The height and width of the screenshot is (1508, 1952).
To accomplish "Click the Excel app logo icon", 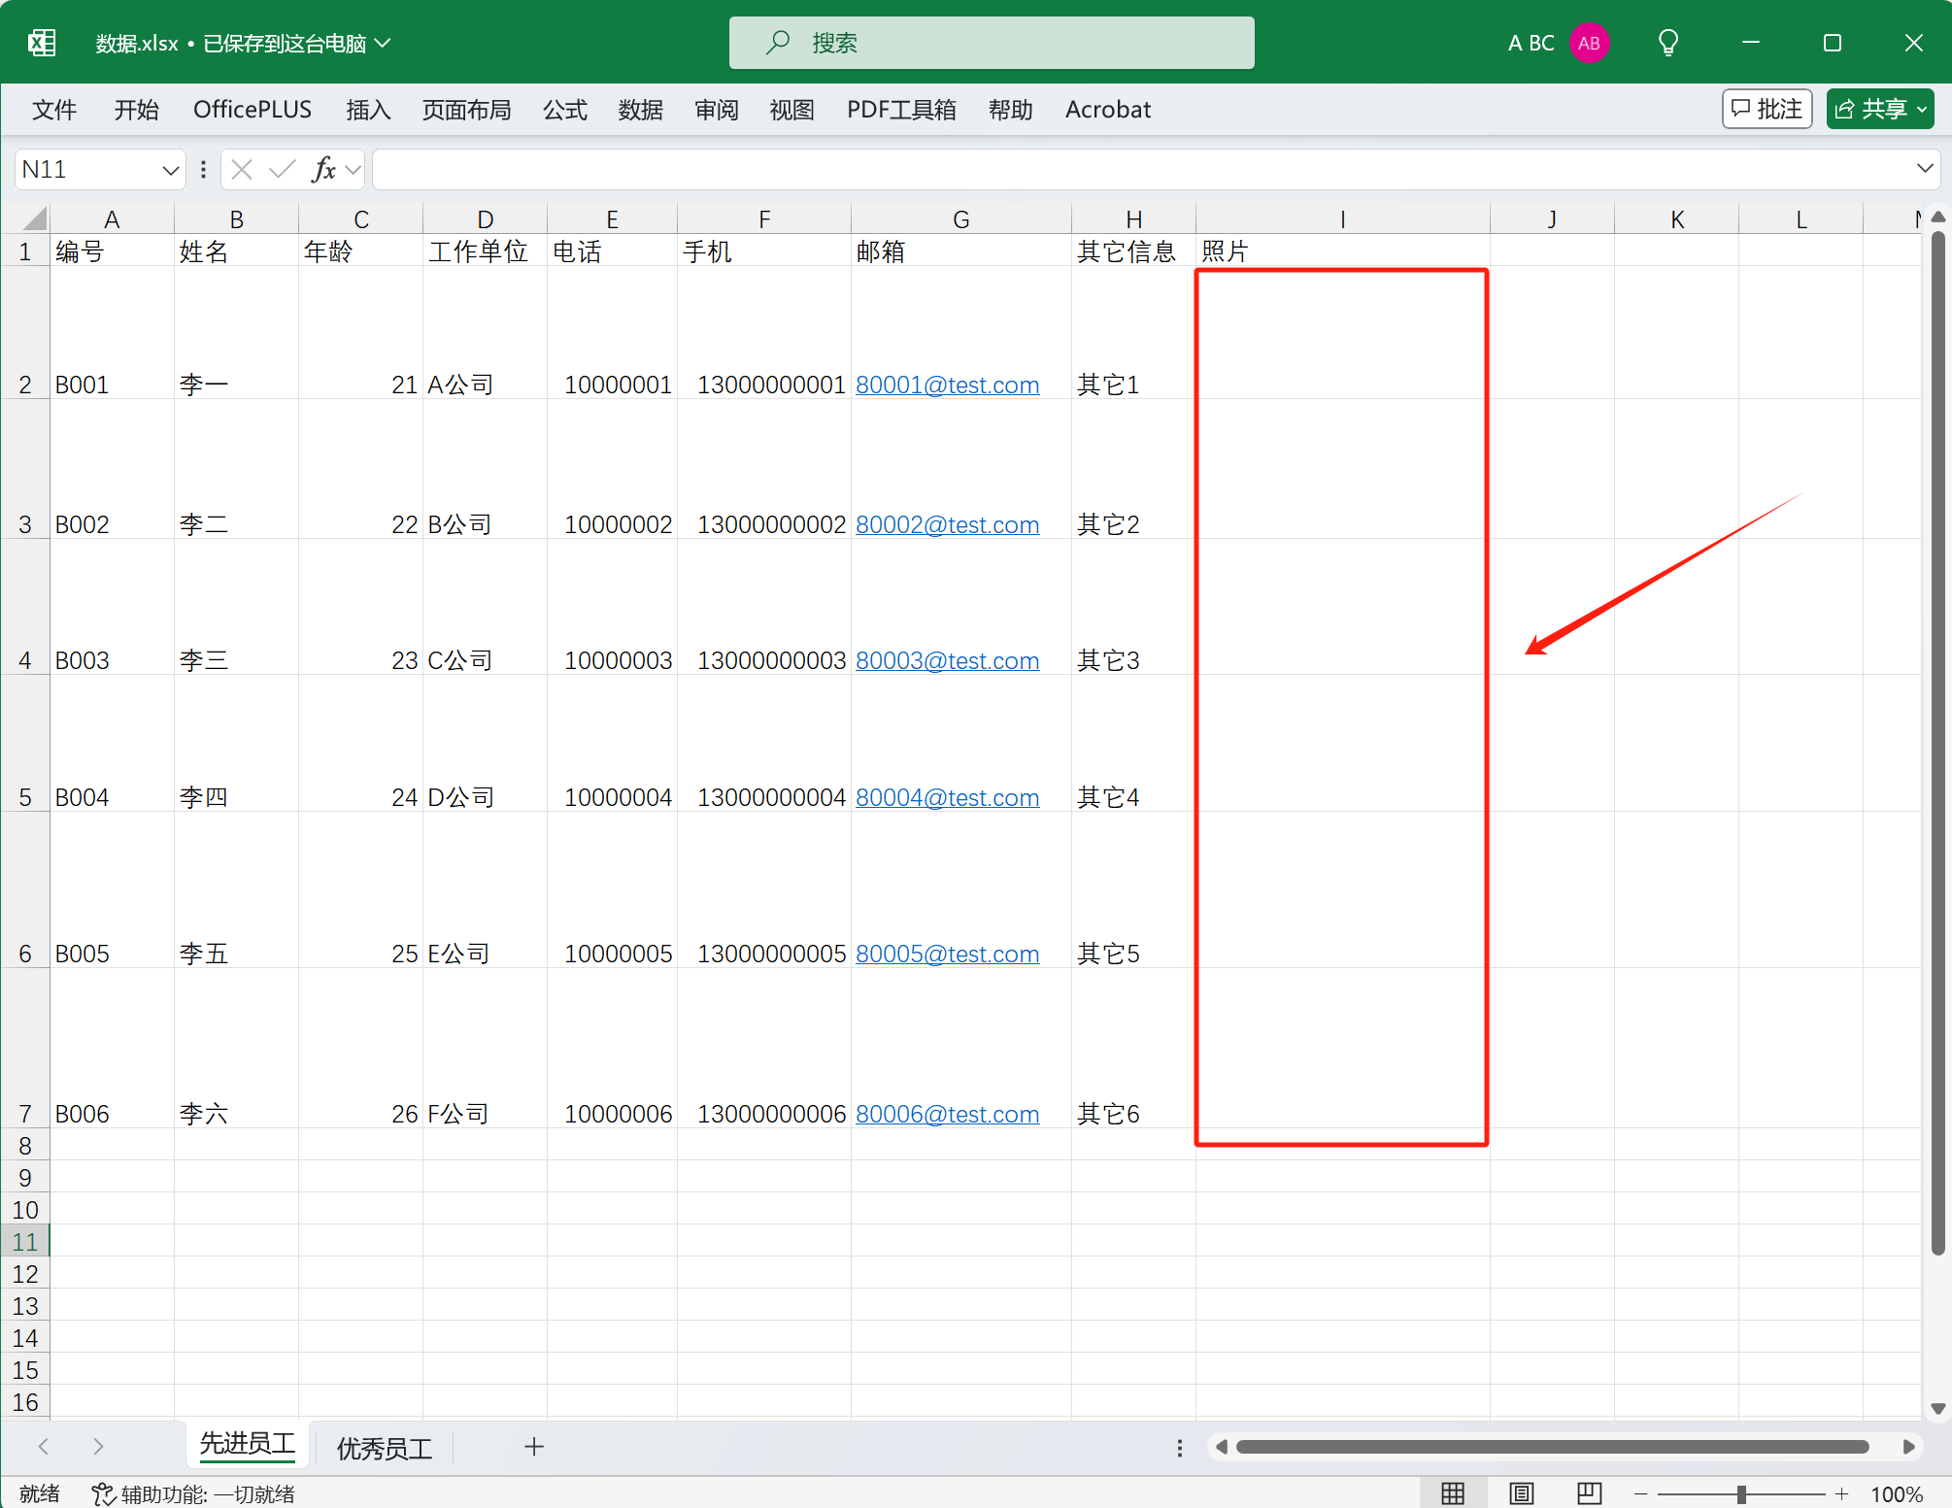I will [42, 43].
